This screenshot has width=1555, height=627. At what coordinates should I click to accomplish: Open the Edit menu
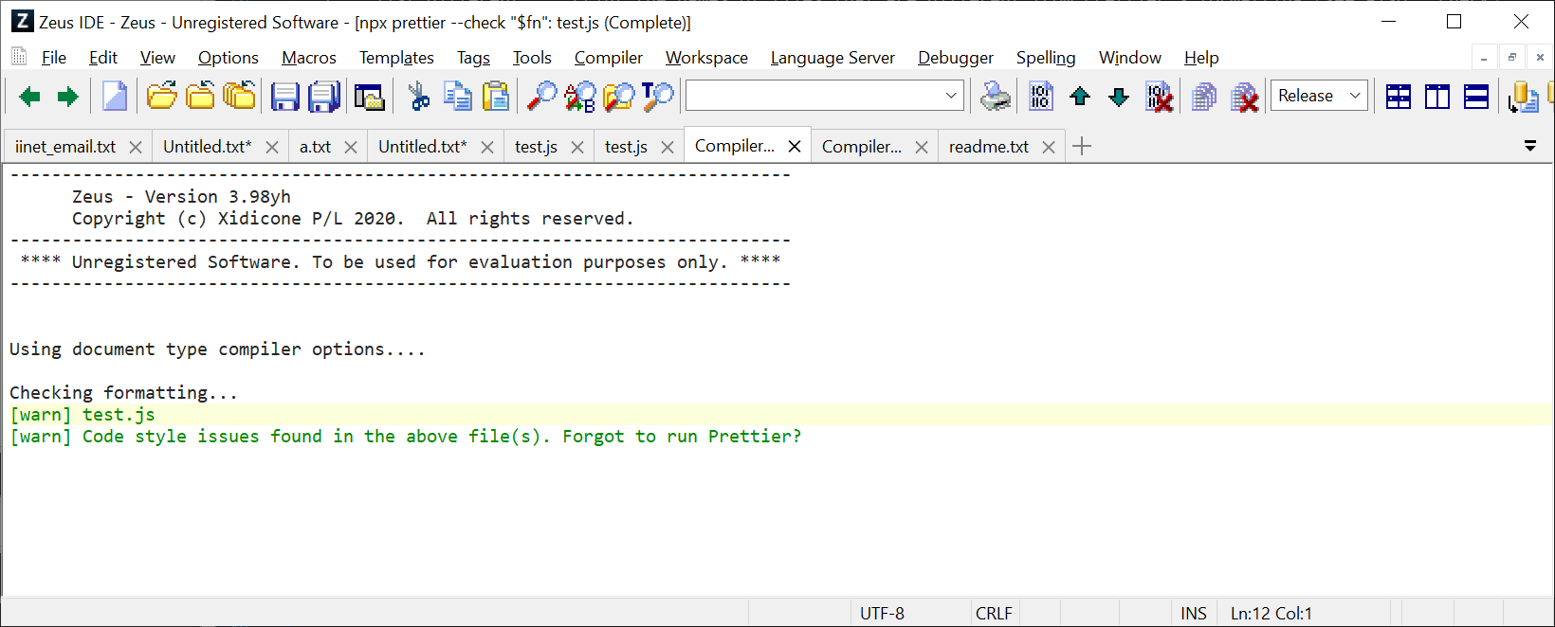103,58
